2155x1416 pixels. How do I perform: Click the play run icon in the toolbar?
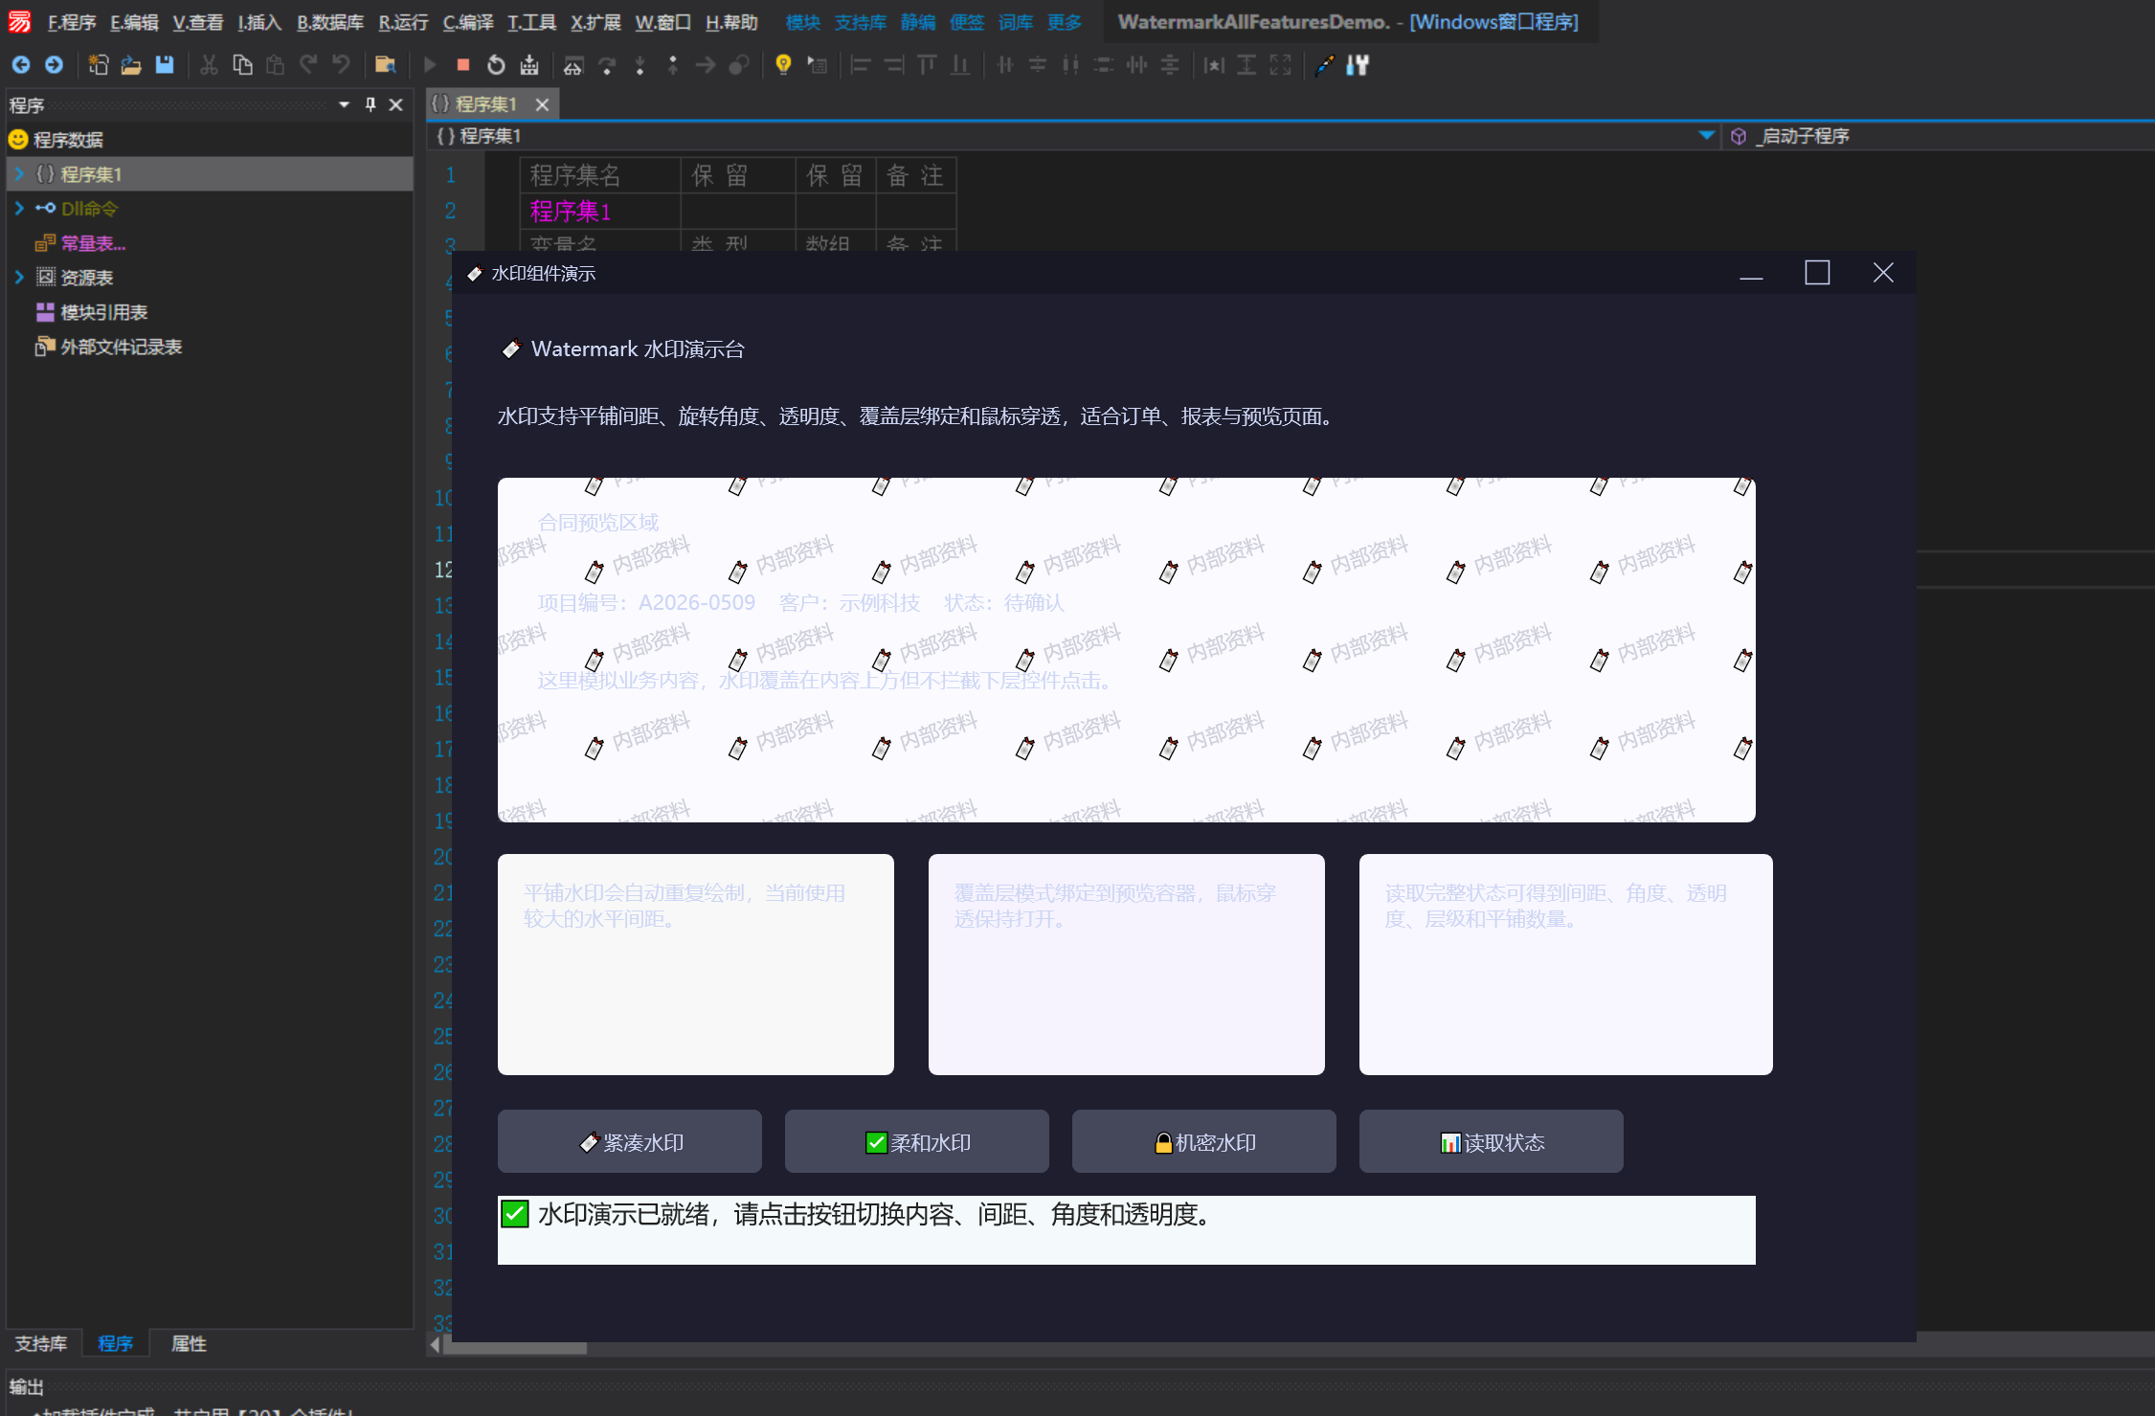pyautogui.click(x=430, y=64)
